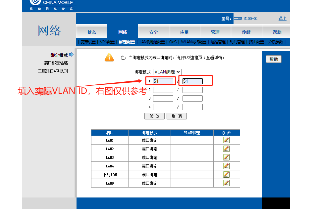
Task: Open the 时间管理 submenu
Action: coord(237,42)
